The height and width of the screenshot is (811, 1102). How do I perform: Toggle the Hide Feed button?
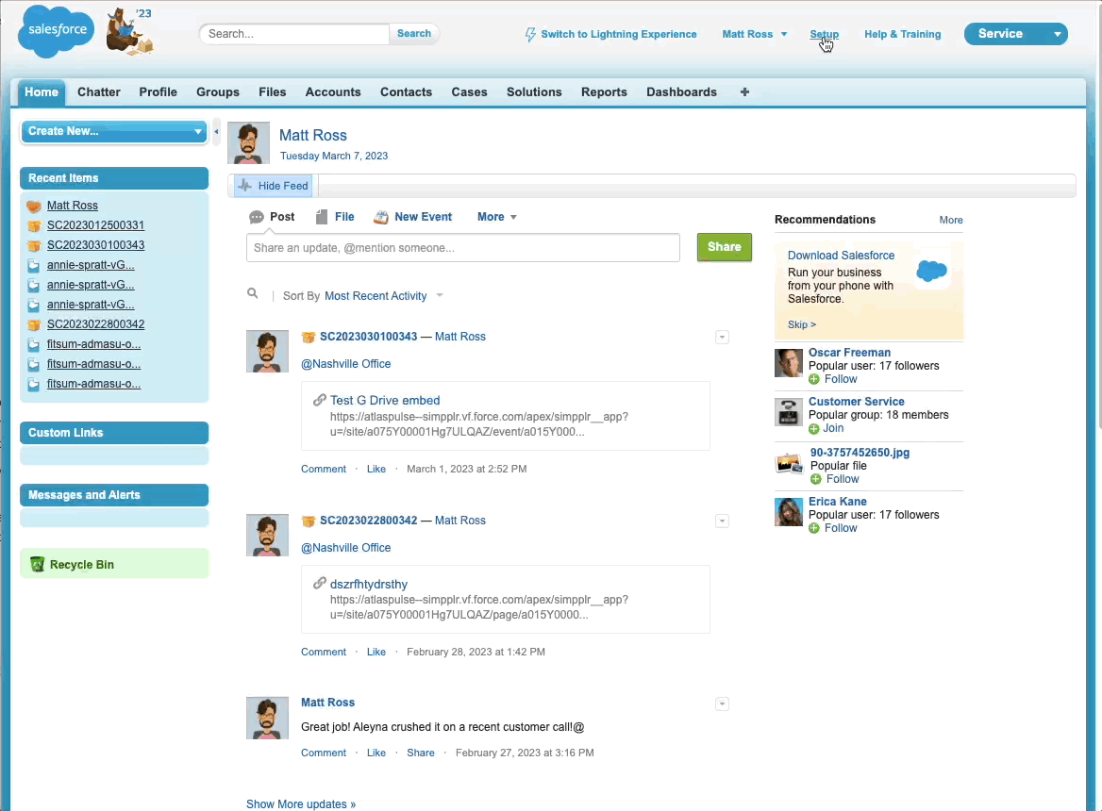tap(275, 186)
